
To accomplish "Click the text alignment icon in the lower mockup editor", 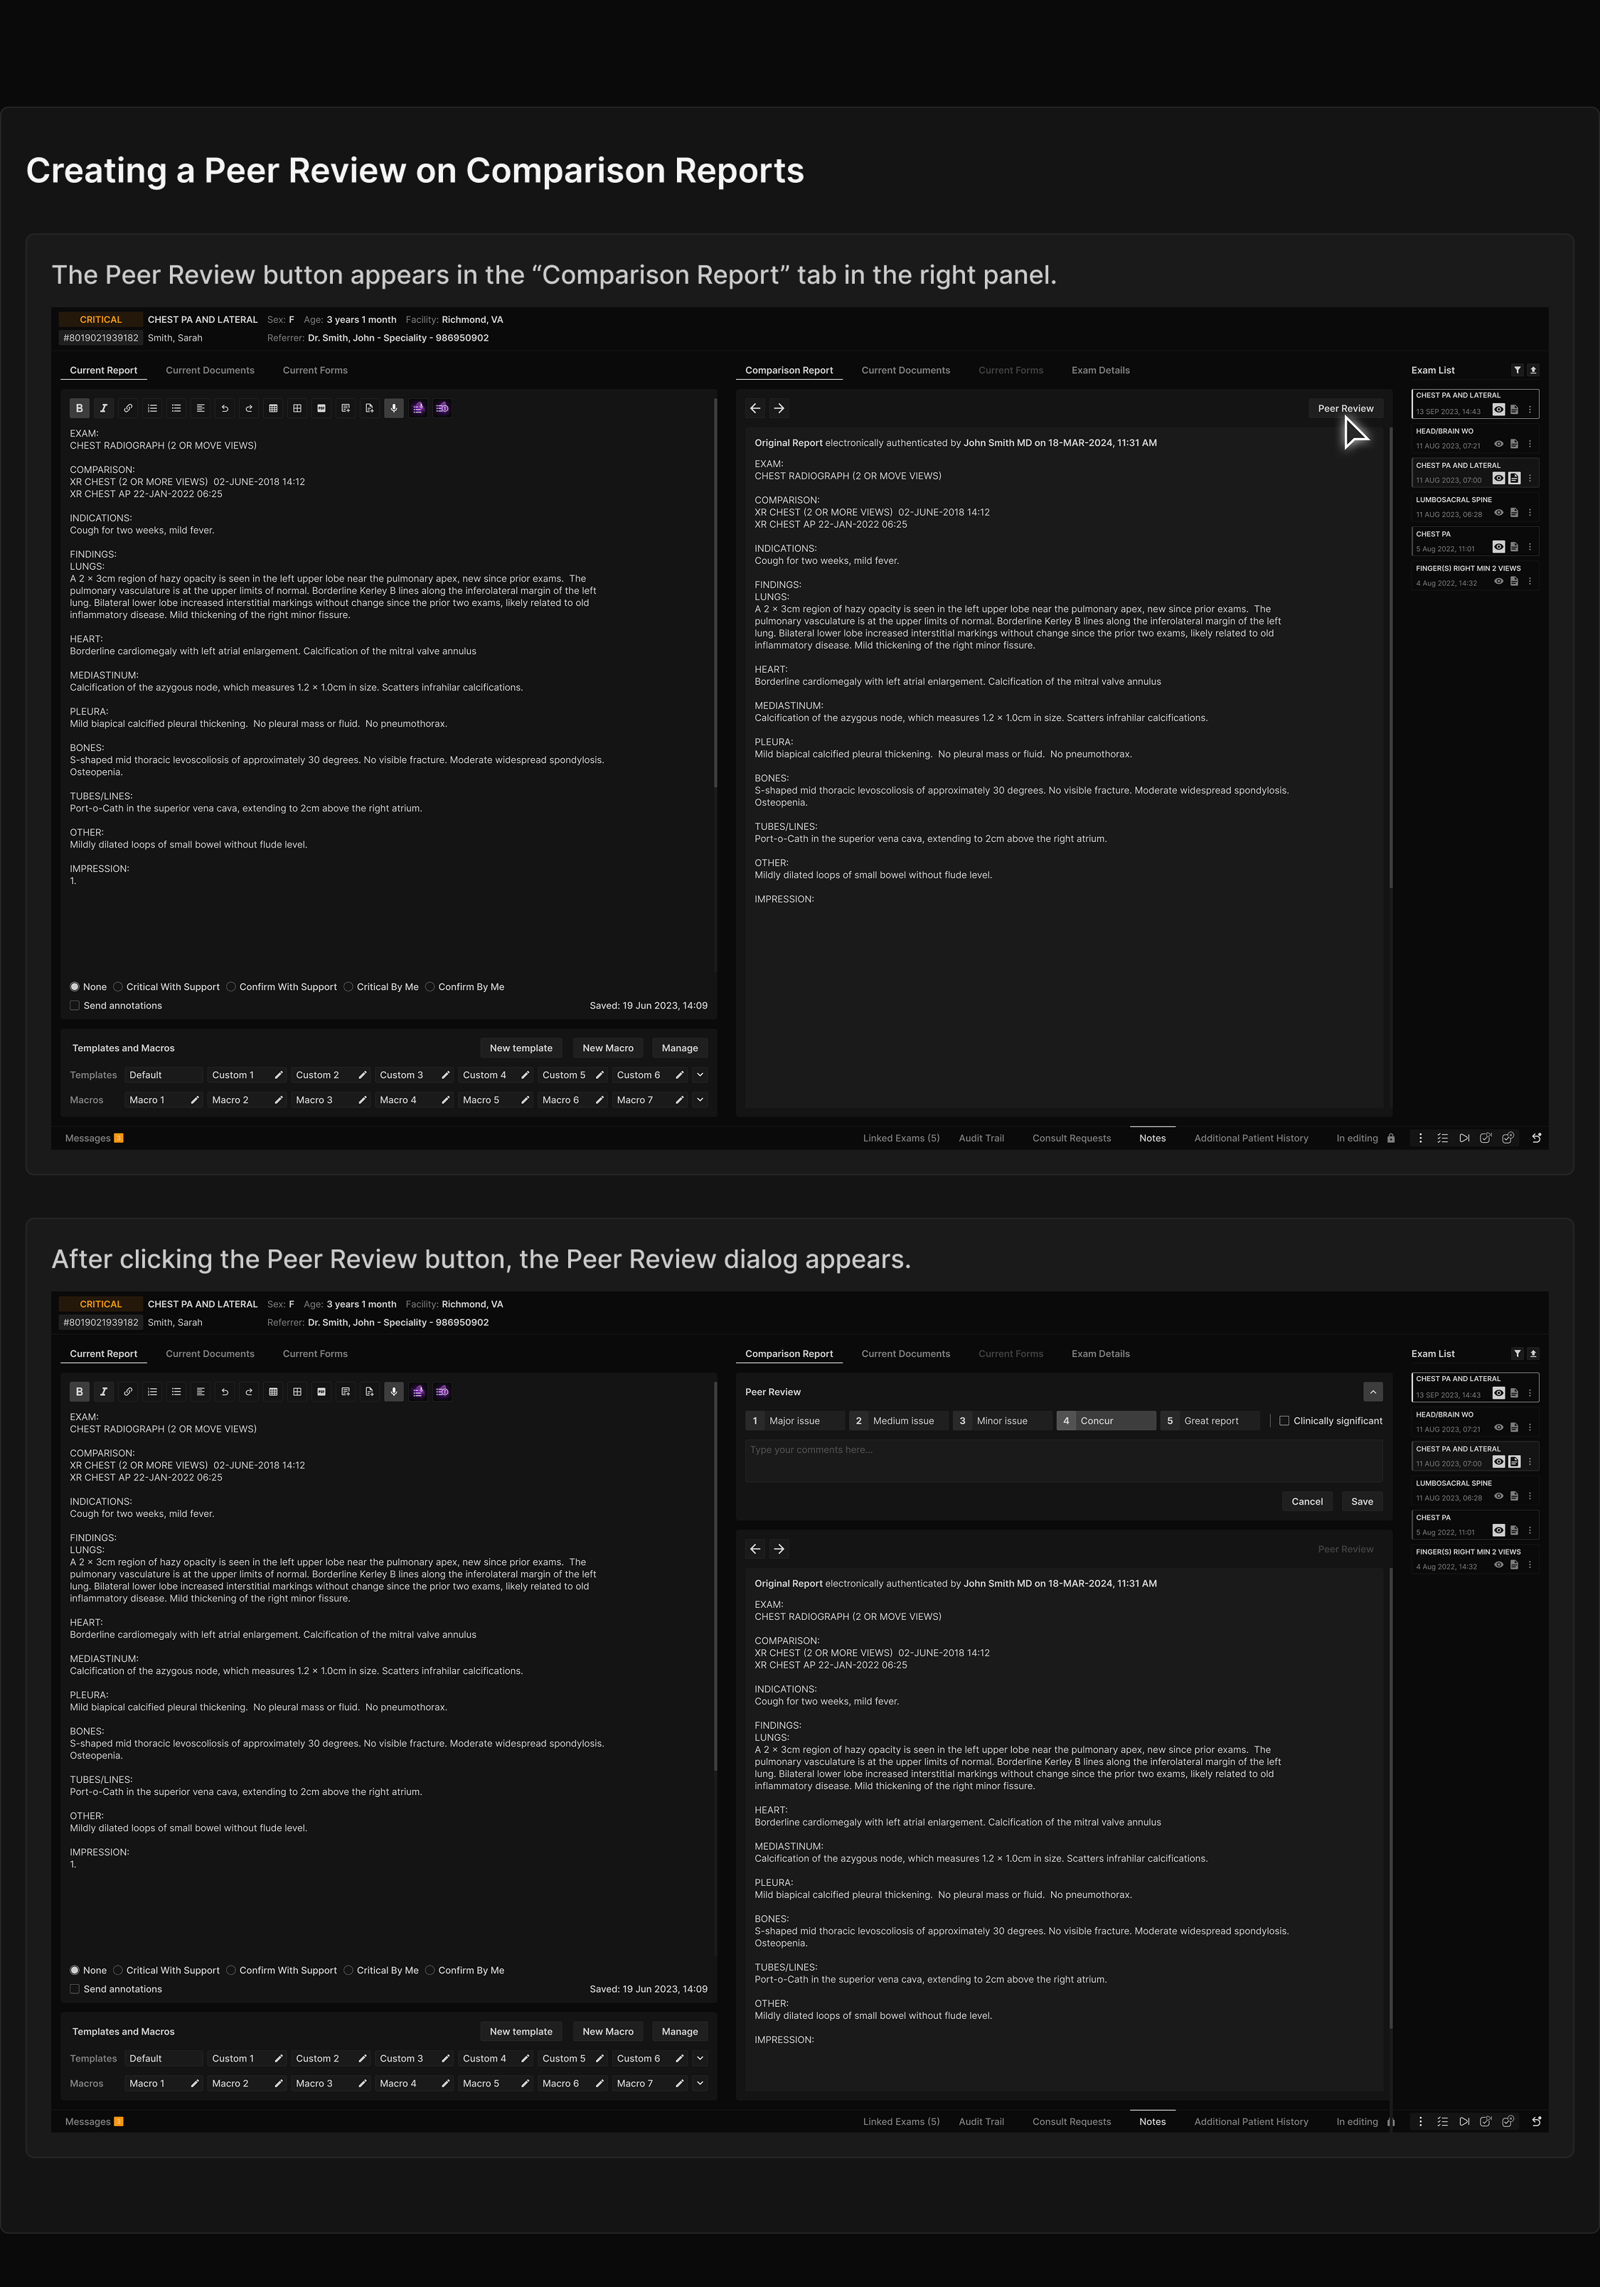I will click(x=201, y=1392).
